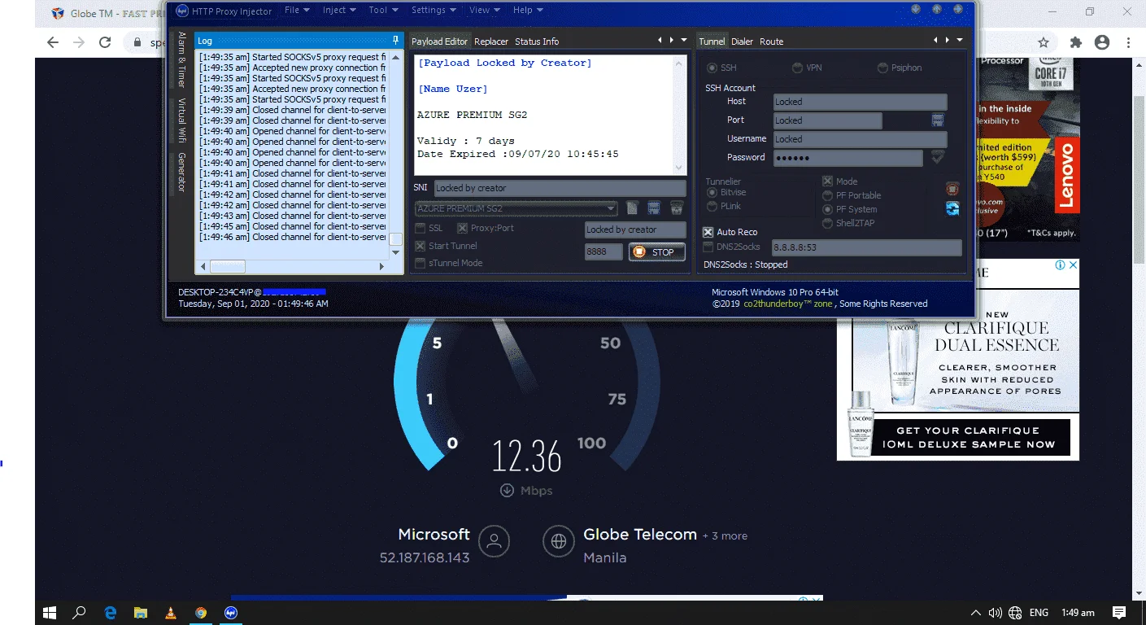Click the checkmark icon beside Password field

tap(938, 157)
